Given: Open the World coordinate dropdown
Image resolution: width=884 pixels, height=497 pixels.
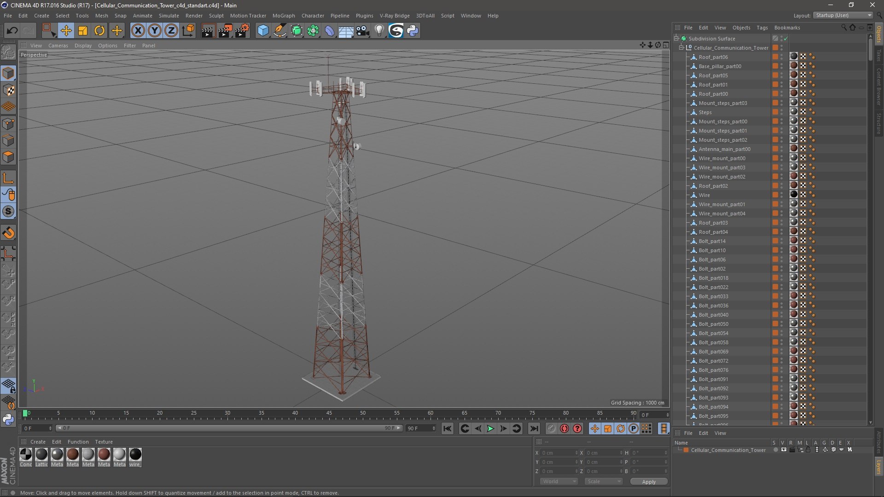Looking at the screenshot, I should (x=558, y=481).
